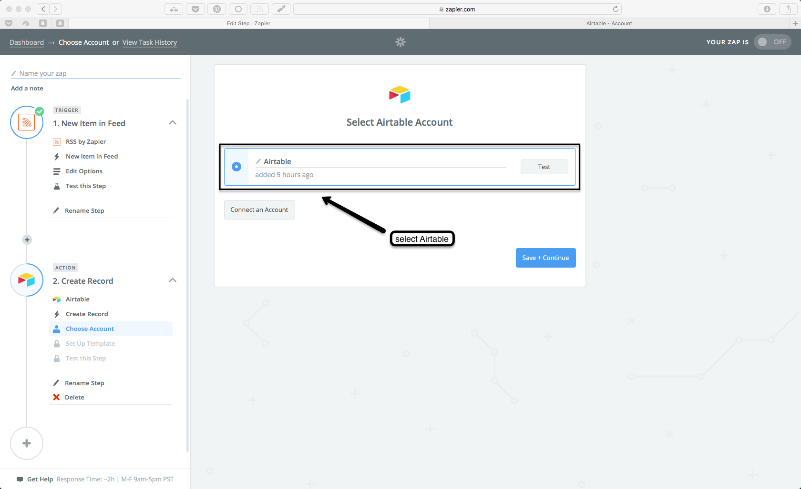Open a new browser tab with plus
Viewport: 801px width, 489px height.
tap(795, 23)
